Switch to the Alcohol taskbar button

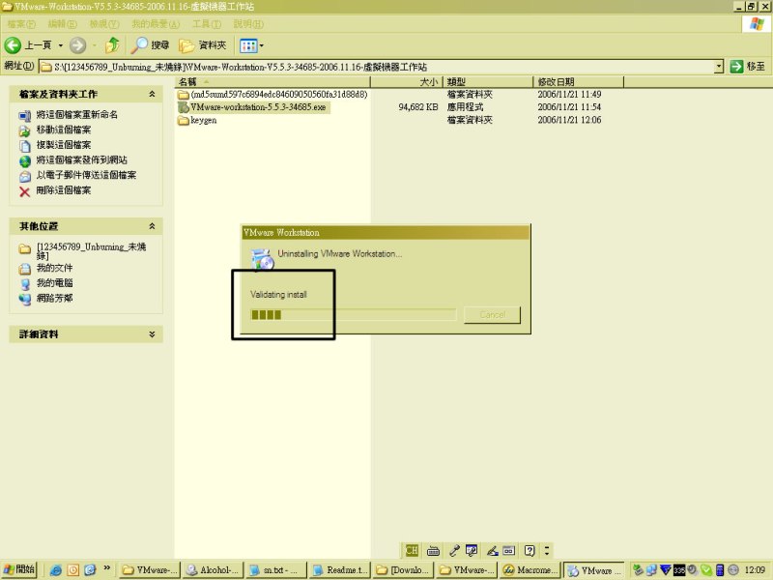214,570
